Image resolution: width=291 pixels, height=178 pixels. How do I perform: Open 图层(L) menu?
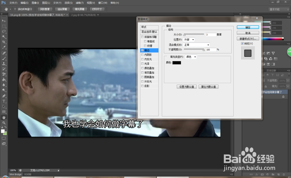pos(46,3)
